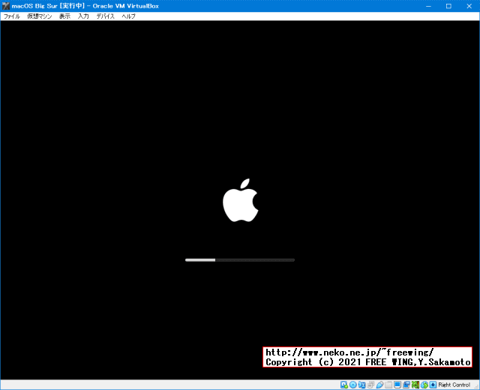The height and width of the screenshot is (390, 480).
Task: Open the 表示 menu
Action: click(64, 16)
